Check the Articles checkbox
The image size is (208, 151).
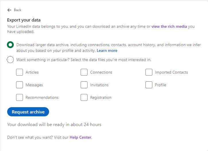pyautogui.click(x=20, y=72)
